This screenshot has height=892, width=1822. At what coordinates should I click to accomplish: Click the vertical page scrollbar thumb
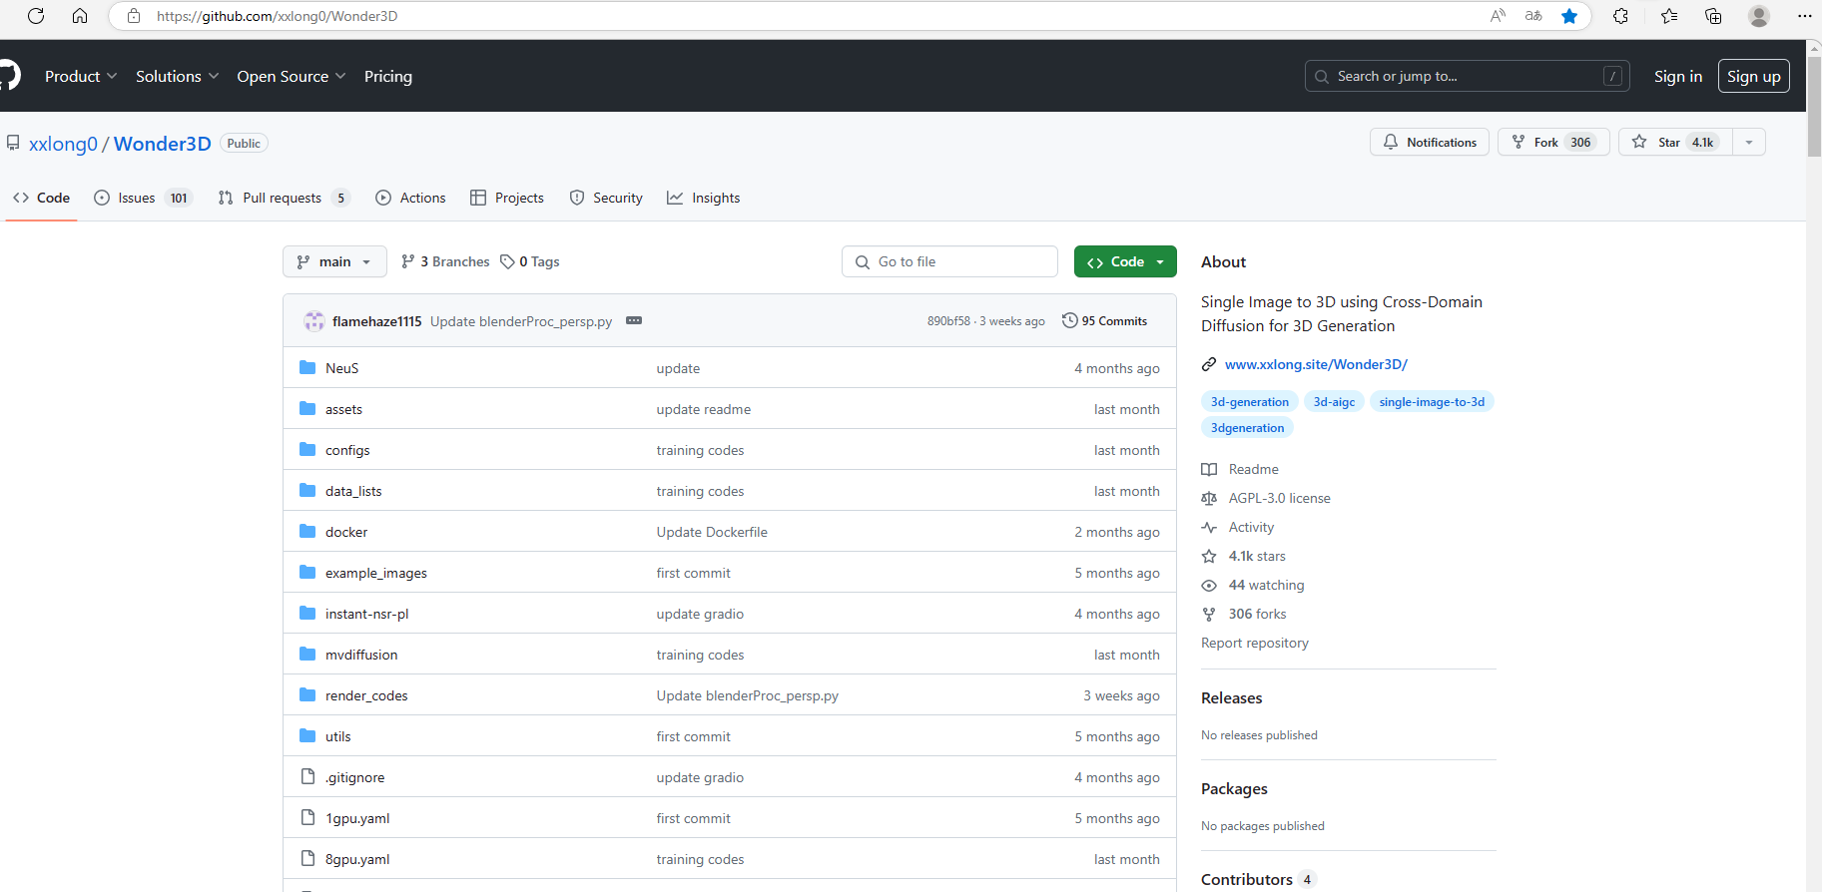pos(1814,105)
